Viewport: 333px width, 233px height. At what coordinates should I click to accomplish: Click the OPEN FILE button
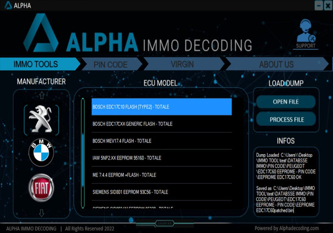coord(286,102)
